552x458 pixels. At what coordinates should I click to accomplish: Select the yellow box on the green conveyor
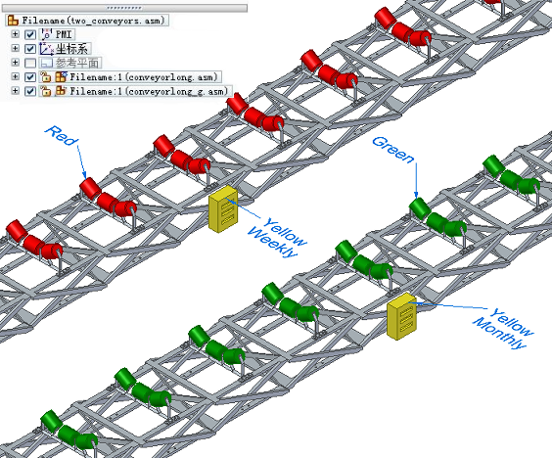click(x=401, y=316)
